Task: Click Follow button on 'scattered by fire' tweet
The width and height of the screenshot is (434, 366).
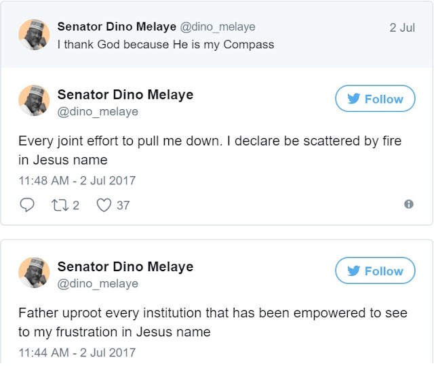Action: pyautogui.click(x=375, y=99)
